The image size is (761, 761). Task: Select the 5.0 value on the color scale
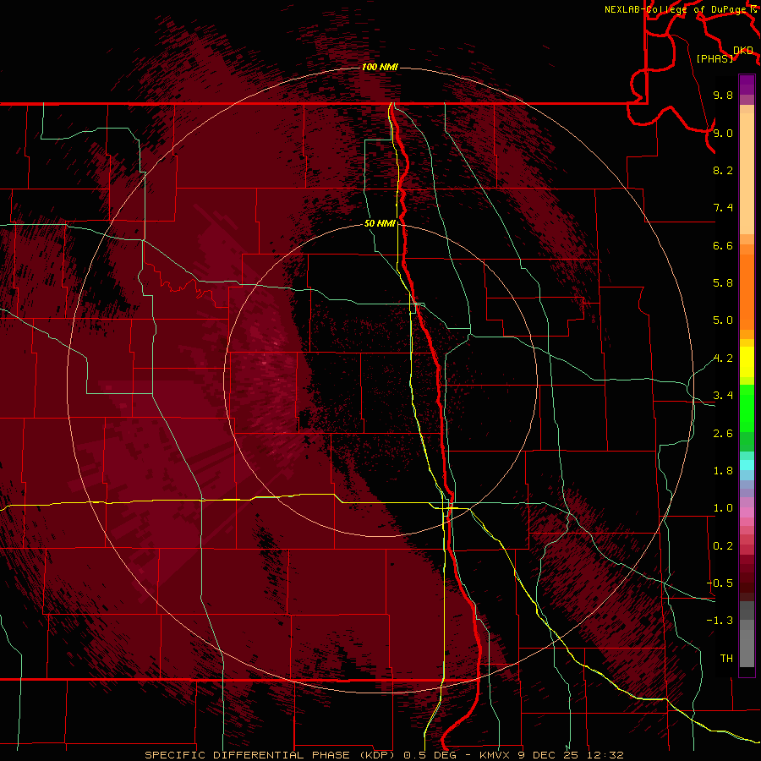click(723, 320)
